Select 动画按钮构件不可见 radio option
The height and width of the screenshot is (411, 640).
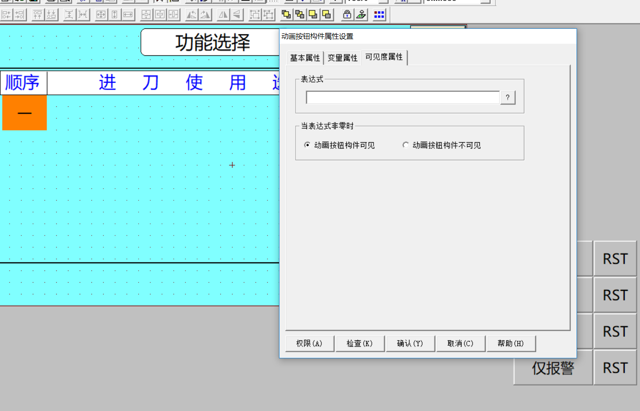coord(406,145)
